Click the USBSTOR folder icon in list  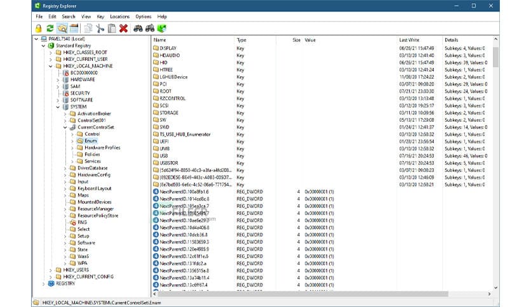156,163
